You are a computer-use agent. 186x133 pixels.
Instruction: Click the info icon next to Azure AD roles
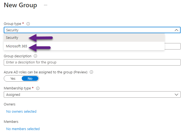click(x=91, y=72)
